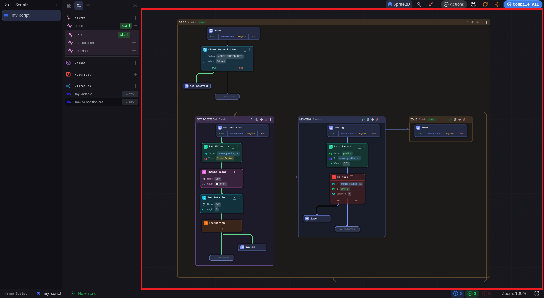Toggle the start badge on base state
544x298 pixels.
click(126, 26)
